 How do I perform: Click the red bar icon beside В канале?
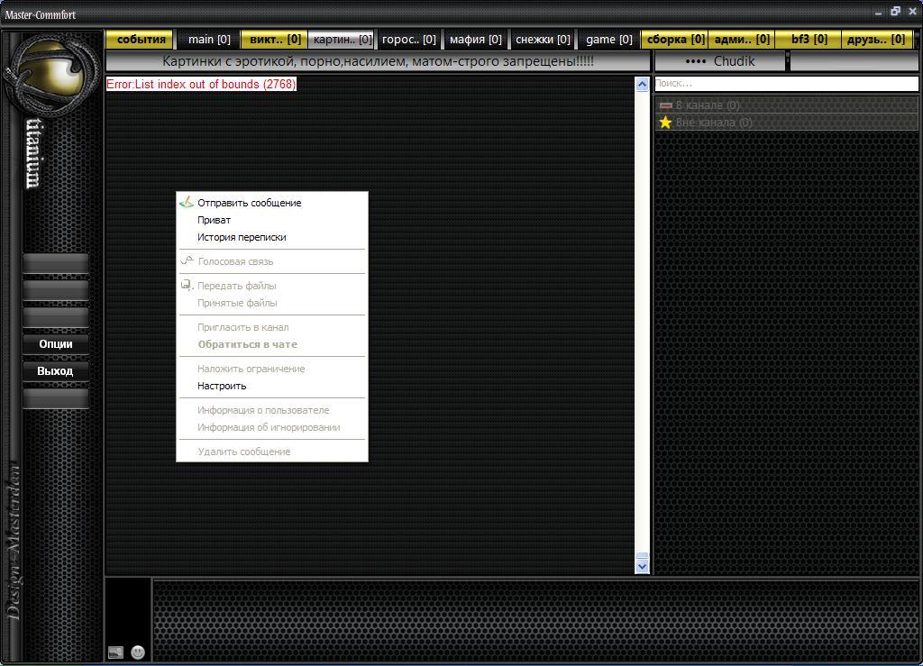pyautogui.click(x=665, y=105)
